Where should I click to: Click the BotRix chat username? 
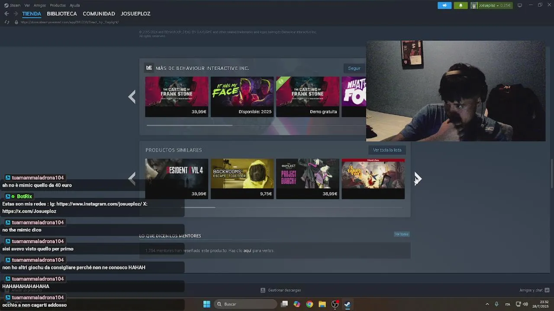24,197
